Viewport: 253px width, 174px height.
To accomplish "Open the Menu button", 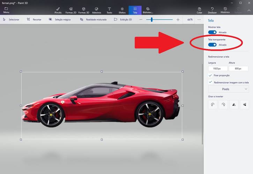I will coord(6,10).
